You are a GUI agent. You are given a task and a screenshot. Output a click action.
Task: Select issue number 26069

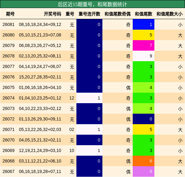tap(8, 150)
